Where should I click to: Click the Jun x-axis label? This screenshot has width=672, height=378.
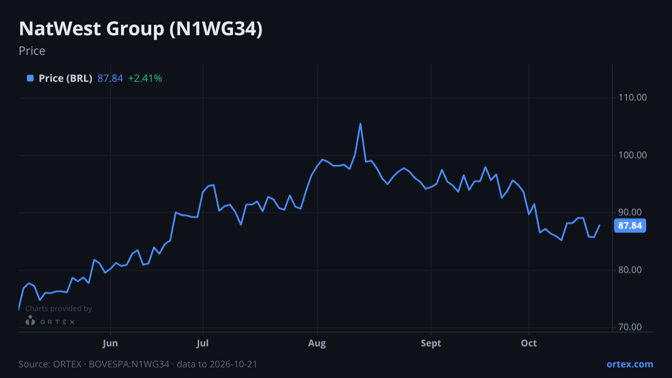111,343
